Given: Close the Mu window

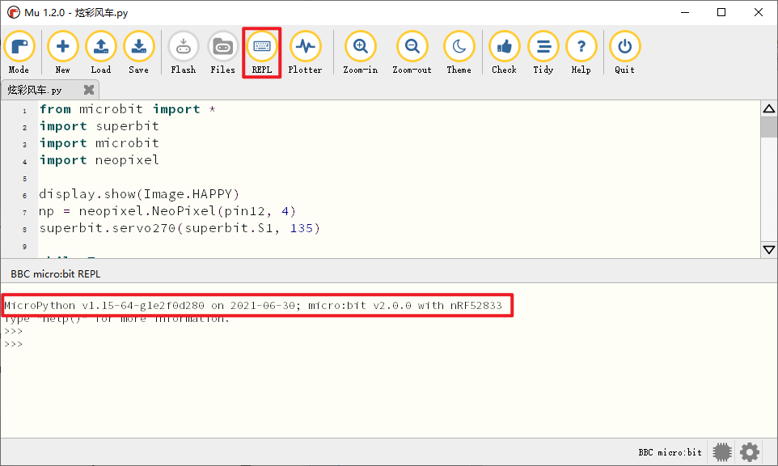Looking at the screenshot, I should 758,12.
